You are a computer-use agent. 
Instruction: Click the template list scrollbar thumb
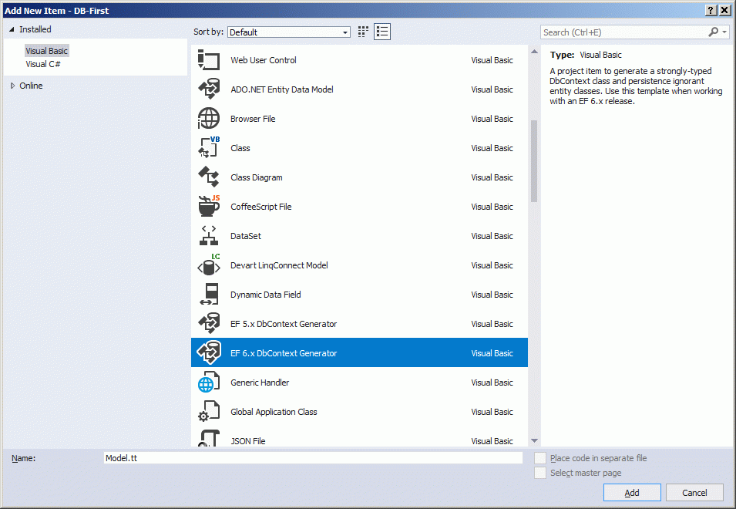click(534, 161)
